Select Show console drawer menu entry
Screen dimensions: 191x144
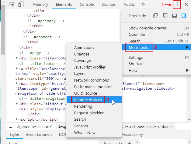tap(156, 28)
